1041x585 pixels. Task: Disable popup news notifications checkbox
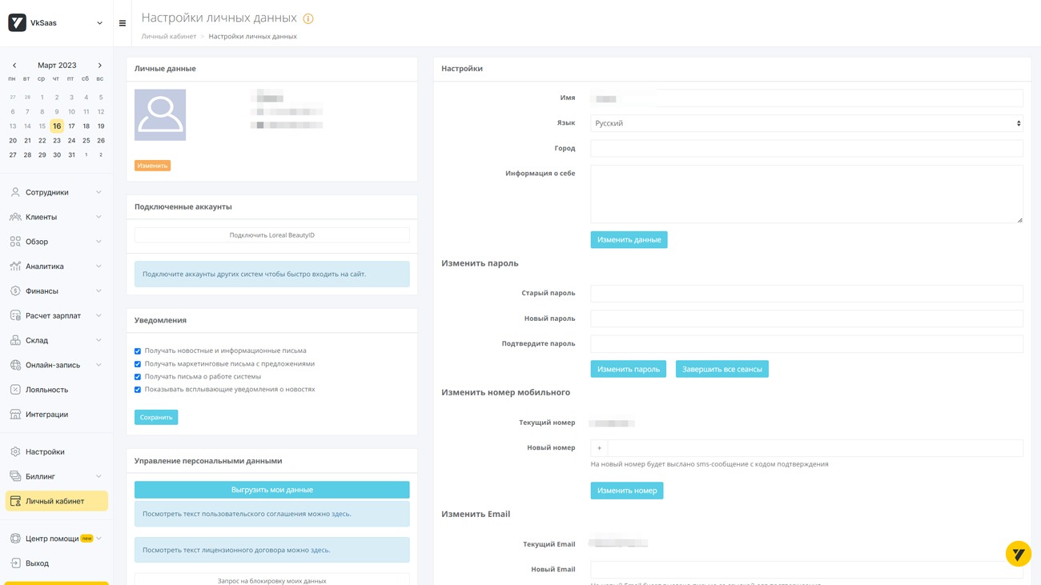138,390
